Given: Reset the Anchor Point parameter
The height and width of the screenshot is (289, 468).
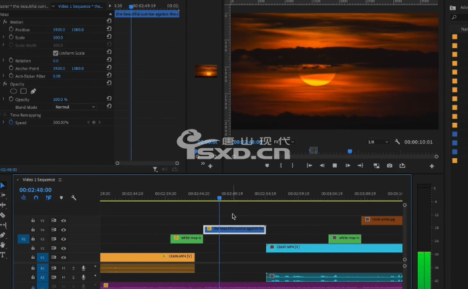Looking at the screenshot, I should tap(109, 68).
